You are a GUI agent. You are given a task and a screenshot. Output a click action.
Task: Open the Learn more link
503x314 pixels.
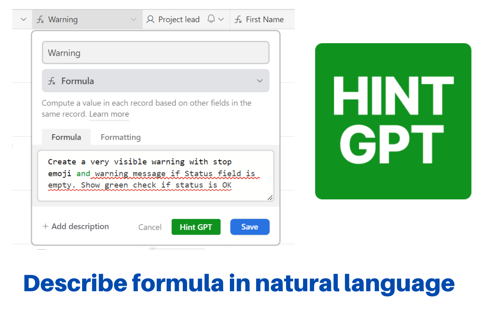click(x=109, y=114)
